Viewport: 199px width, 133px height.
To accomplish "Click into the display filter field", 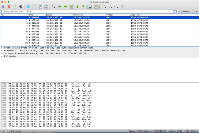I will [x=88, y=11].
